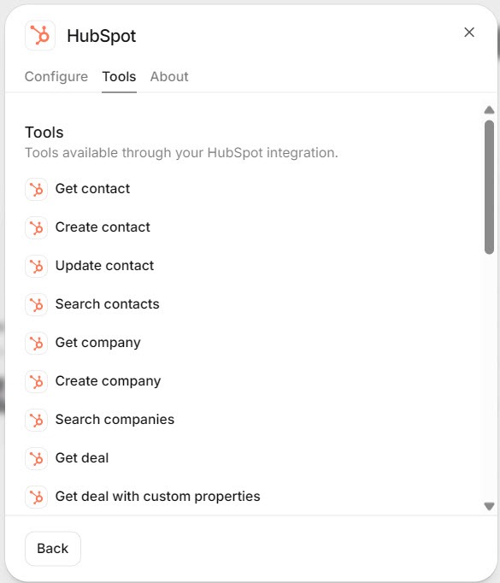Open the About tab
Screen dimensions: 500x583
click(169, 77)
